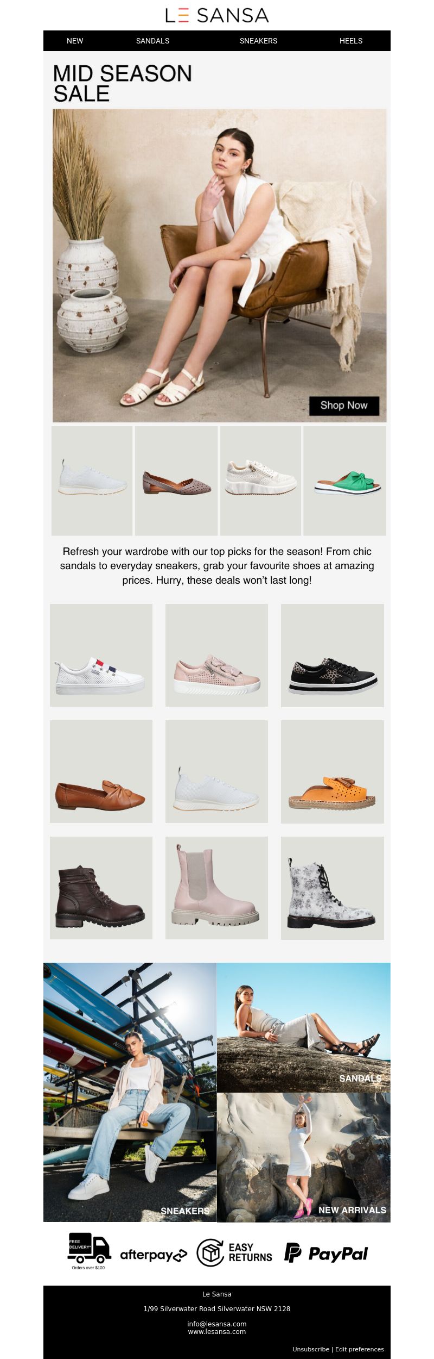View the black leopard star sneaker

tap(332, 655)
